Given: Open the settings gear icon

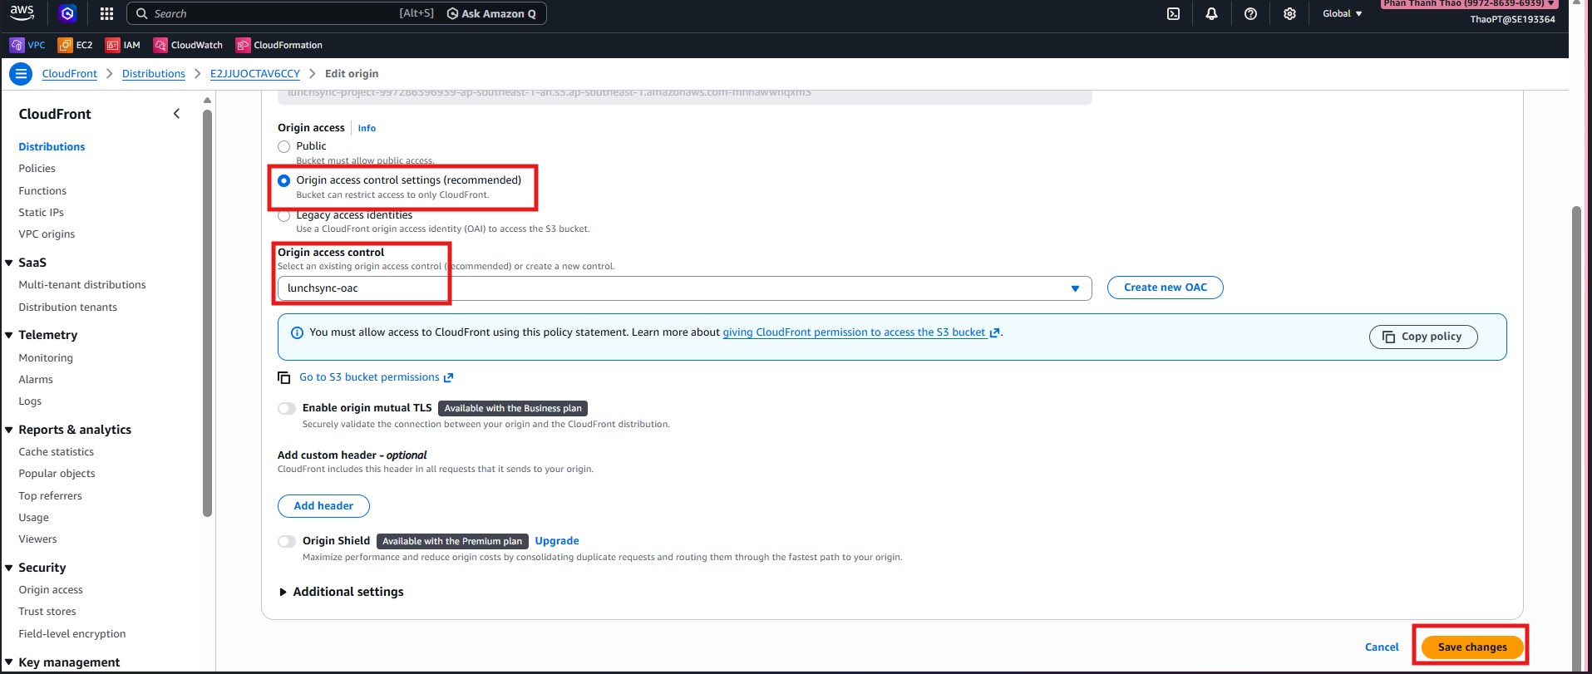Looking at the screenshot, I should tap(1289, 13).
